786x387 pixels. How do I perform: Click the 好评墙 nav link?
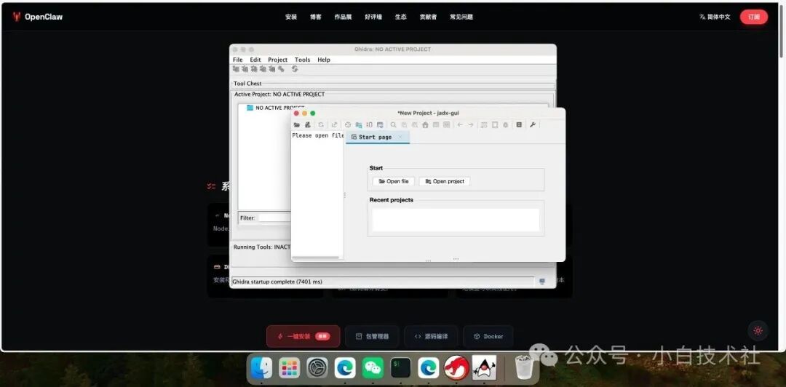click(373, 17)
